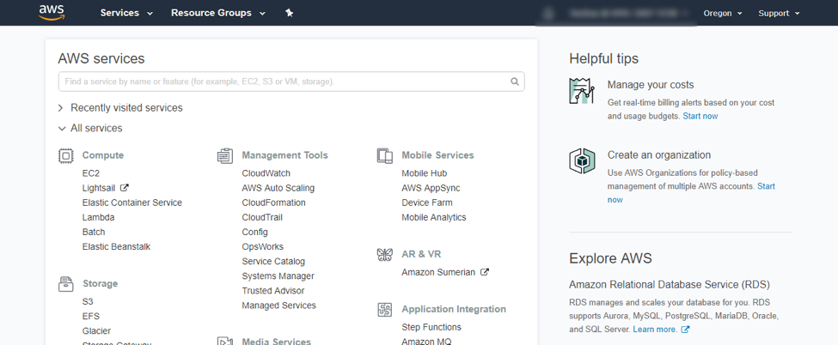
Task: Open CloudWatch service
Action: click(x=266, y=173)
